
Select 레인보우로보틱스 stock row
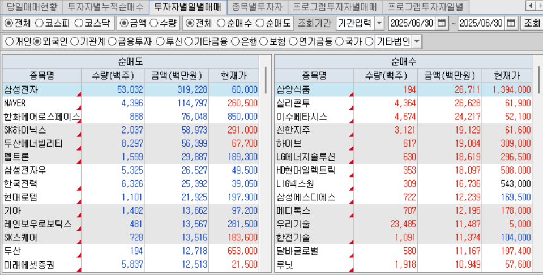pos(131,224)
